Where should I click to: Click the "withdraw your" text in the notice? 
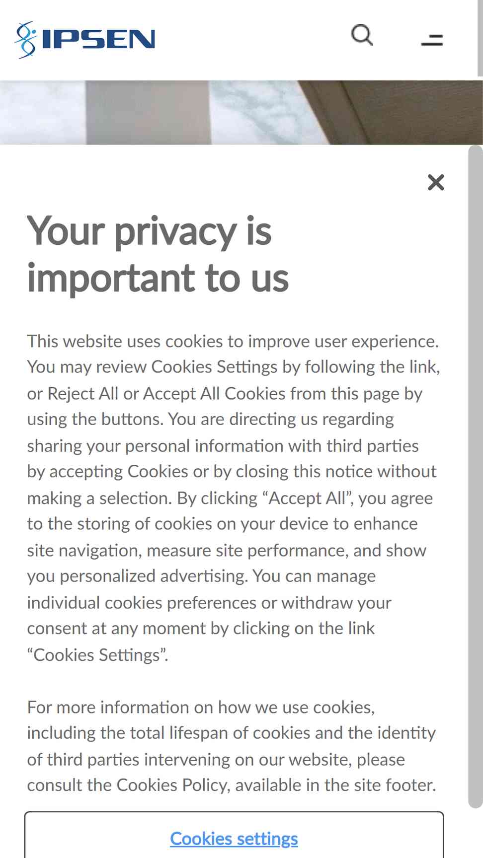336,603
